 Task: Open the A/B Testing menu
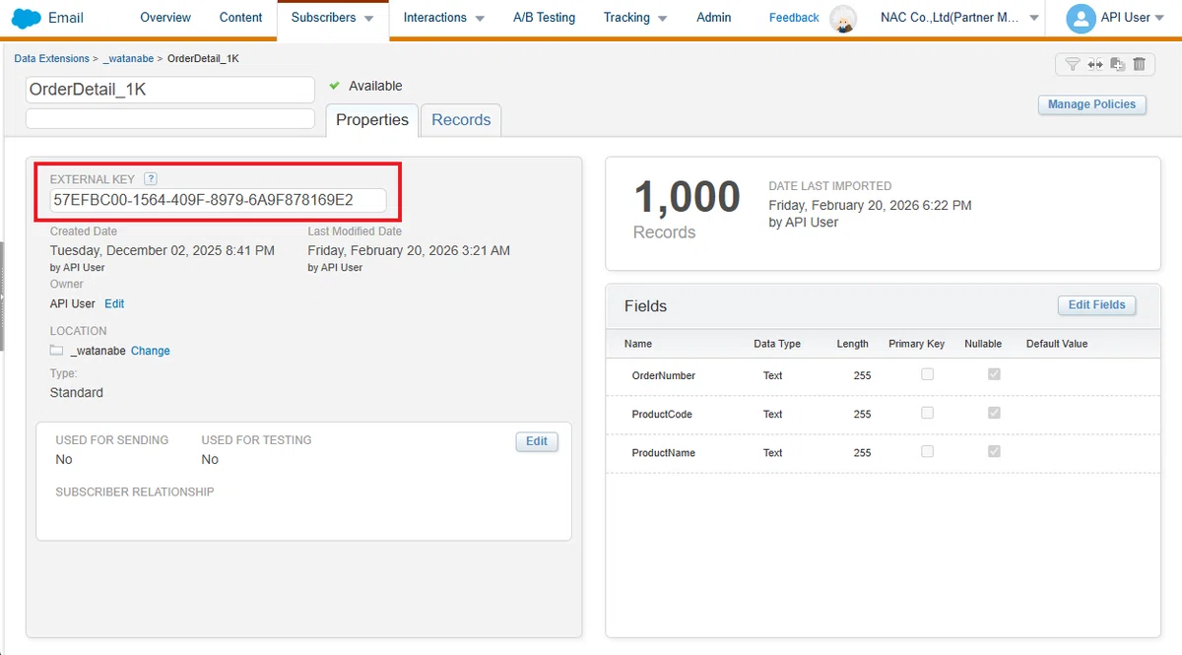(x=544, y=18)
